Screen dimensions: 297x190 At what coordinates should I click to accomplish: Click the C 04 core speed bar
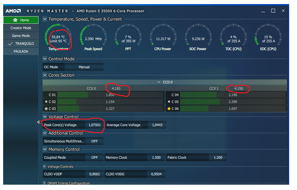(x=233, y=95)
